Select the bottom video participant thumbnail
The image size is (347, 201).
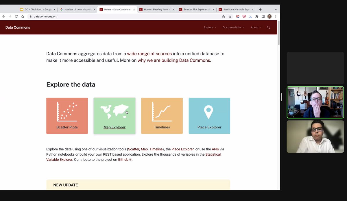315,137
